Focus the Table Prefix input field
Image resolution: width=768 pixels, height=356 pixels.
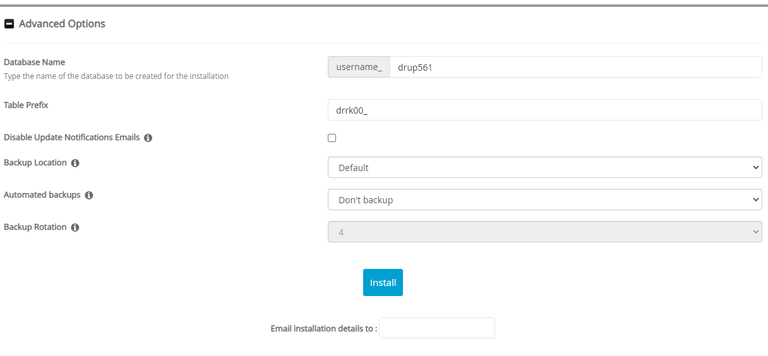(544, 110)
